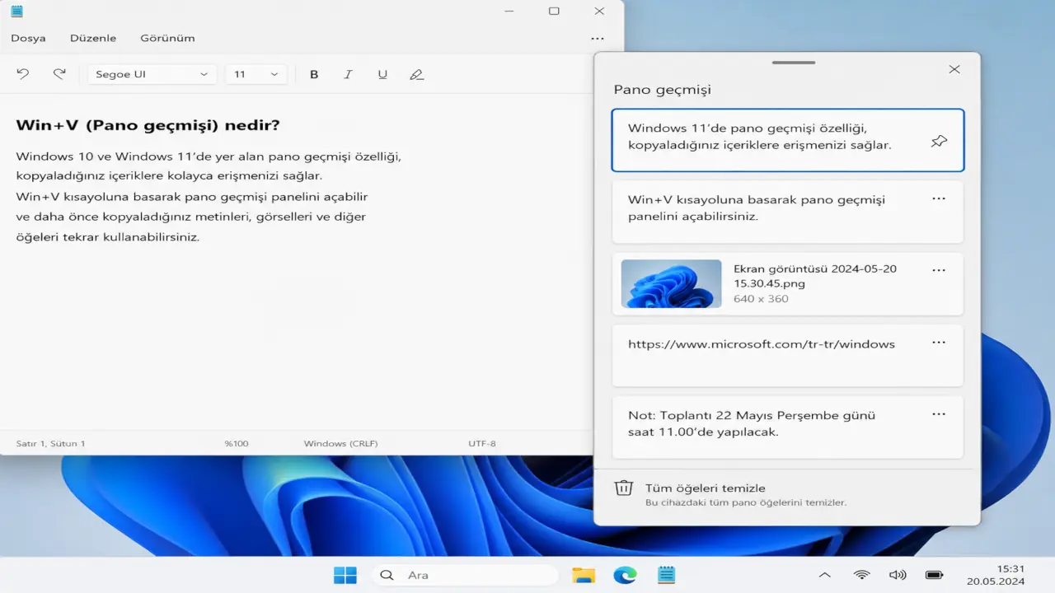Screen dimensions: 1055x593
Task: Open the Görünüm menu
Action: tap(167, 38)
